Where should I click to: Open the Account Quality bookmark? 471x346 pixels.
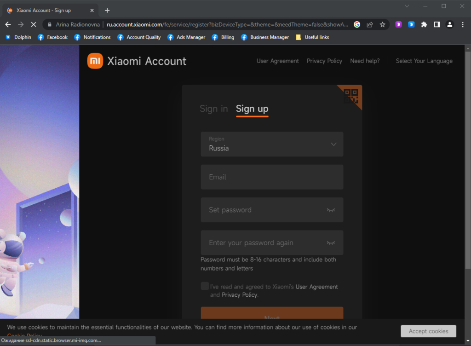[139, 37]
